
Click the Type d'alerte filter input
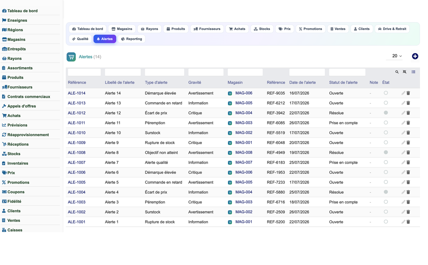pyautogui.click(x=164, y=72)
